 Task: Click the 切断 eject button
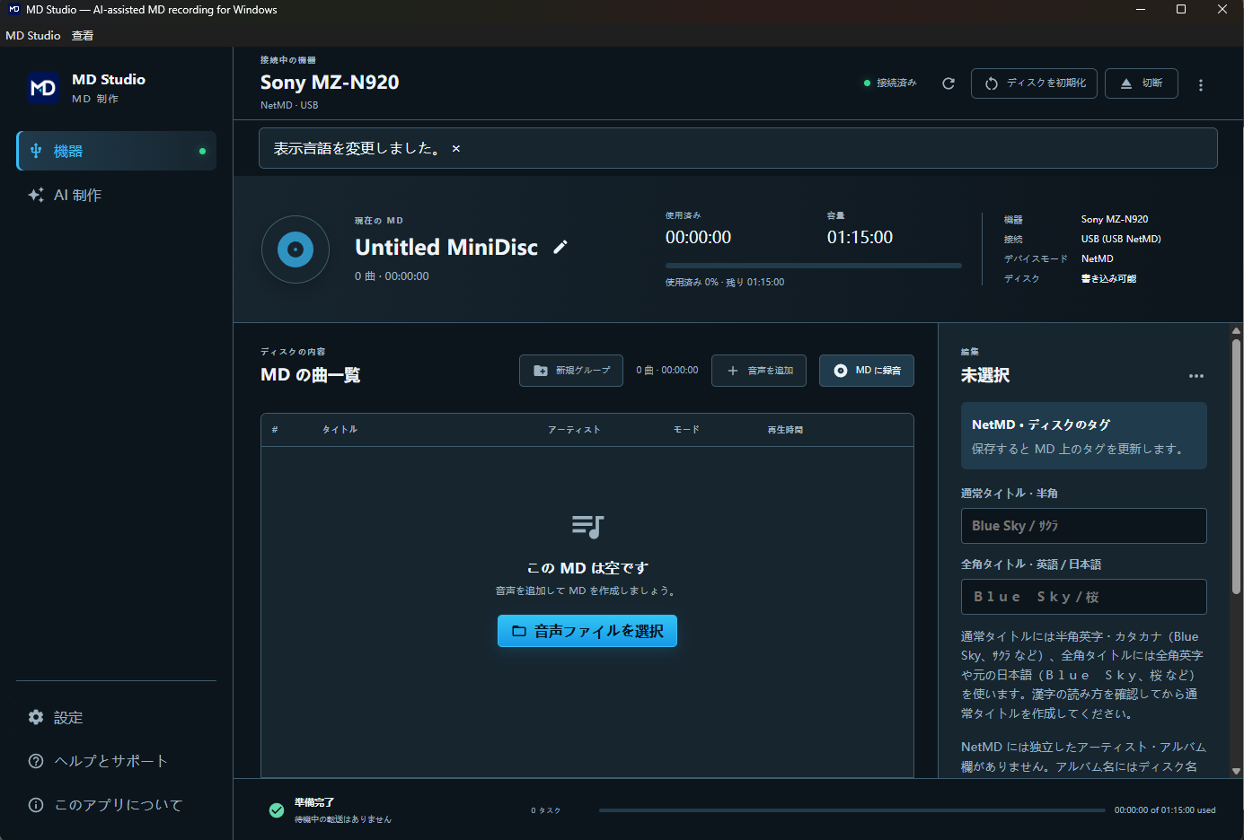coord(1142,83)
